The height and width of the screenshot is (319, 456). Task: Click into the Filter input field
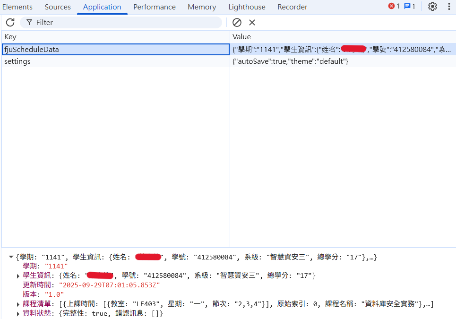click(x=121, y=22)
